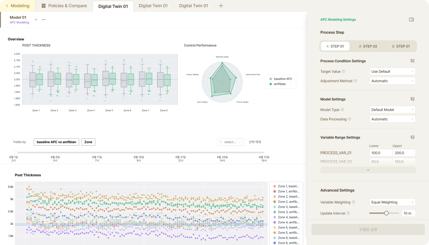Click the Zone trellis button
This screenshot has height=245, width=429.
click(88, 142)
